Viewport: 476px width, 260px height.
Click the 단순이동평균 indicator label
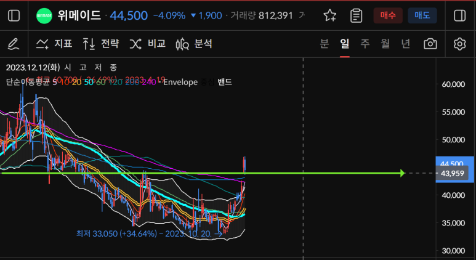(28, 83)
